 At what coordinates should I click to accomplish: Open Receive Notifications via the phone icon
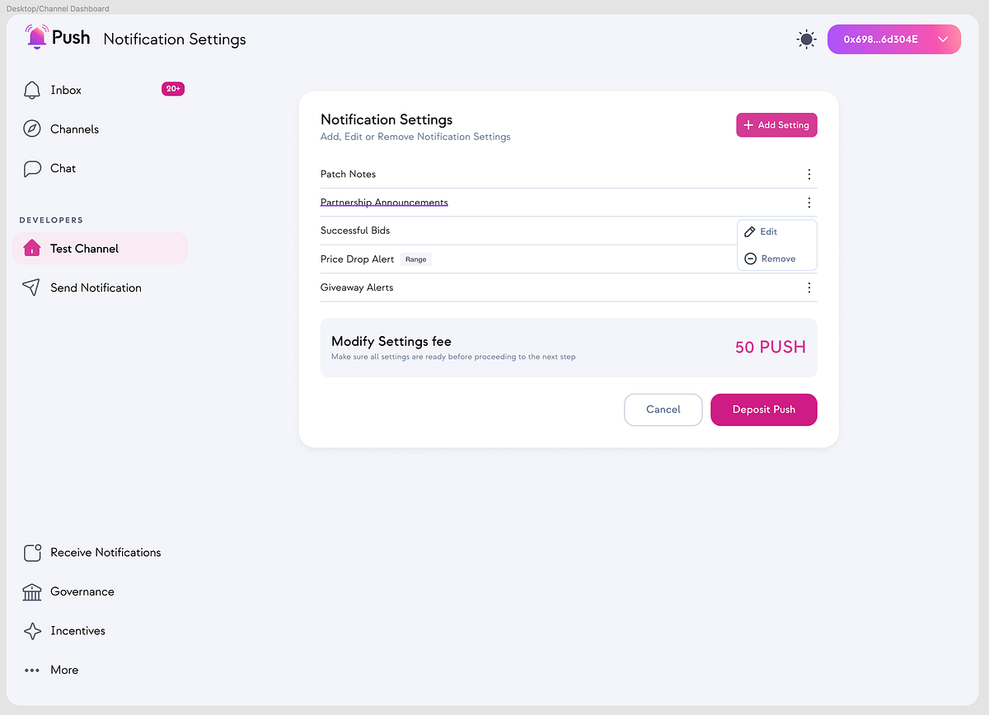[x=32, y=552]
